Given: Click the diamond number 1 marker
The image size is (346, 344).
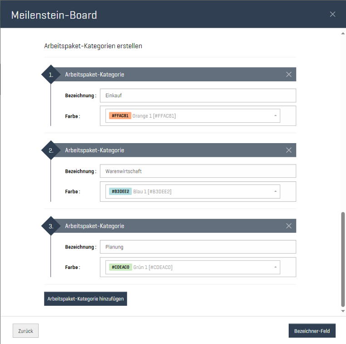Looking at the screenshot, I should pyautogui.click(x=51, y=75).
